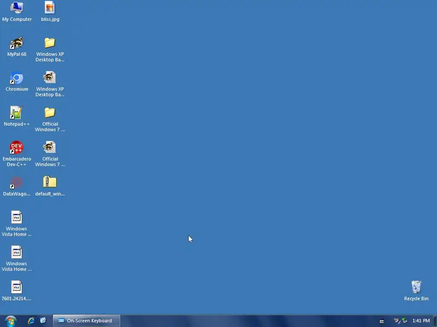Open the Windows Start menu orb

click(x=11, y=321)
